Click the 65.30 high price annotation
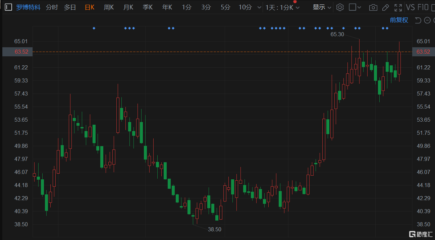The height and width of the screenshot is (240, 435). click(337, 34)
